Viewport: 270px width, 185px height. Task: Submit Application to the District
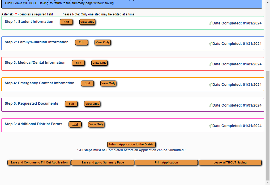pos(132,145)
